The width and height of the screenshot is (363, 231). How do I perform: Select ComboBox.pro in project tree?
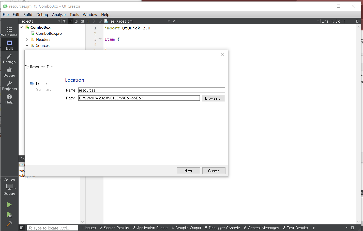[x=49, y=33]
